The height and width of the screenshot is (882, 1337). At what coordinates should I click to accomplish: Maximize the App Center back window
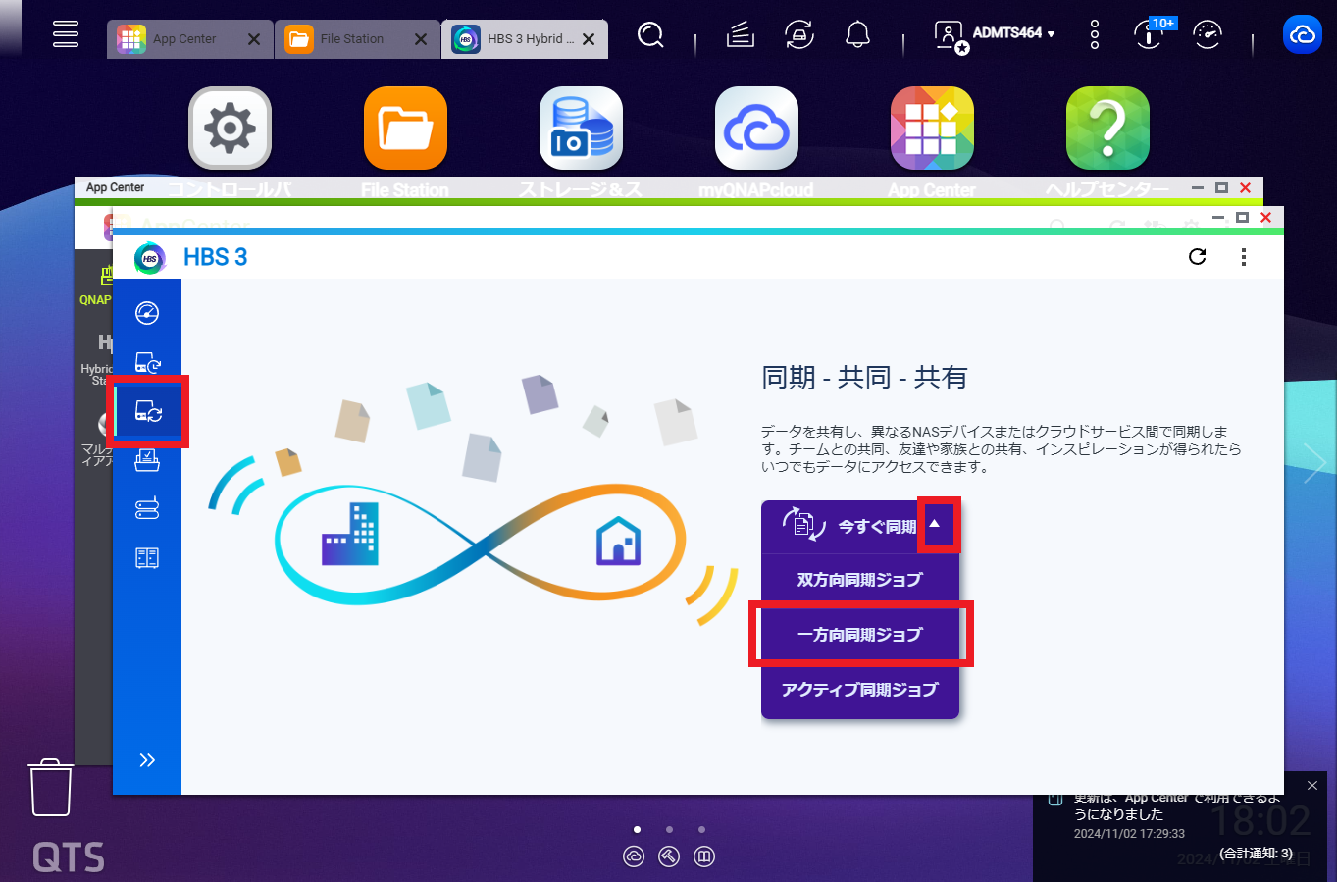tap(1221, 187)
